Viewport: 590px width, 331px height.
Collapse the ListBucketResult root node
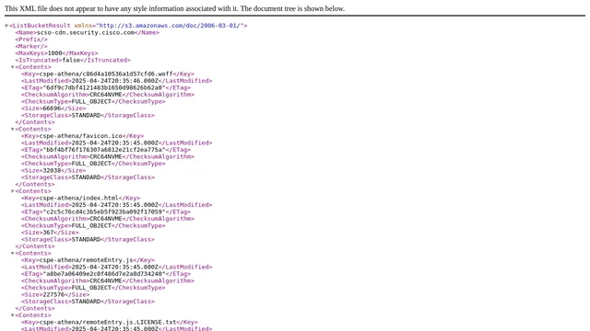click(x=6, y=26)
